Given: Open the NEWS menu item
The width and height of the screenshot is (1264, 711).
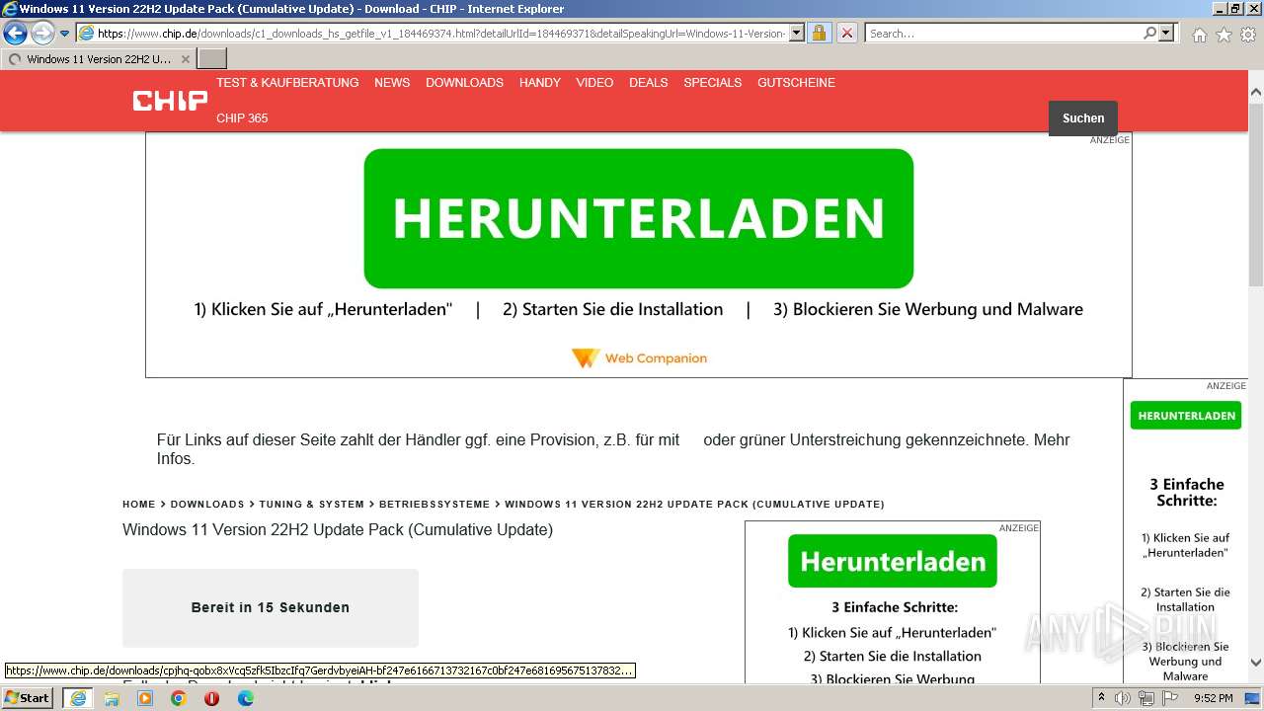Looking at the screenshot, I should (392, 83).
